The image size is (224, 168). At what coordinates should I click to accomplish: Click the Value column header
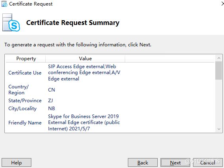click(85, 59)
